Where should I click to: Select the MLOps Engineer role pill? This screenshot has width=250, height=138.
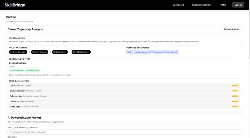pyautogui.click(x=60, y=52)
